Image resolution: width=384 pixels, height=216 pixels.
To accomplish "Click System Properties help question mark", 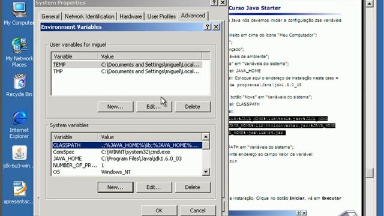I will click(214, 2).
